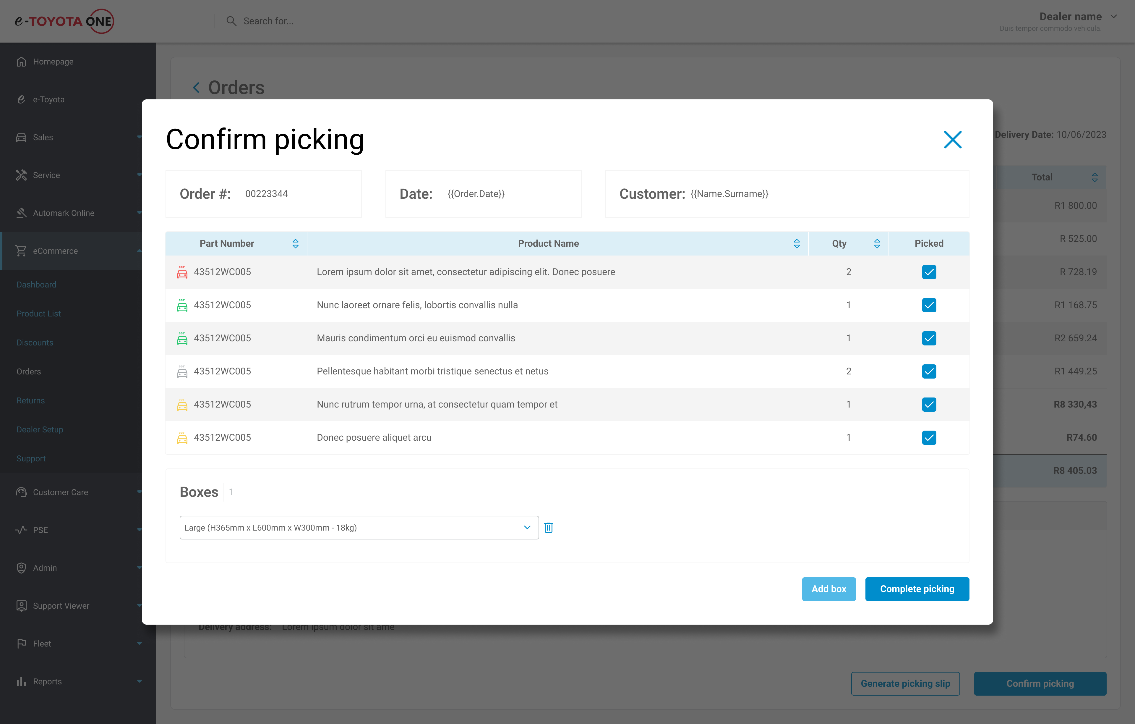1135x724 pixels.
Task: Sort by Part Number arrows icon
Action: pos(296,243)
